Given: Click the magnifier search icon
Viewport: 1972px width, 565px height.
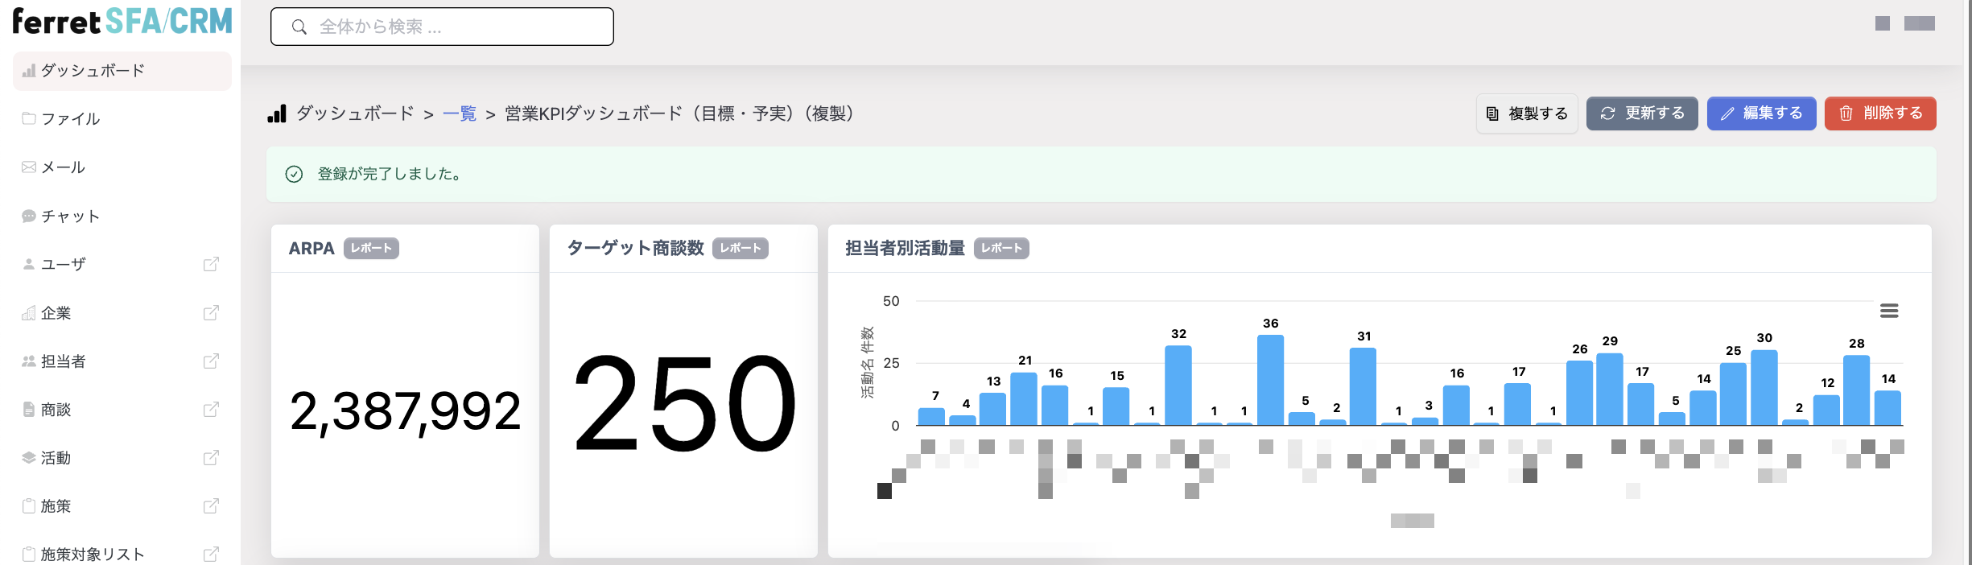Looking at the screenshot, I should coord(299,27).
